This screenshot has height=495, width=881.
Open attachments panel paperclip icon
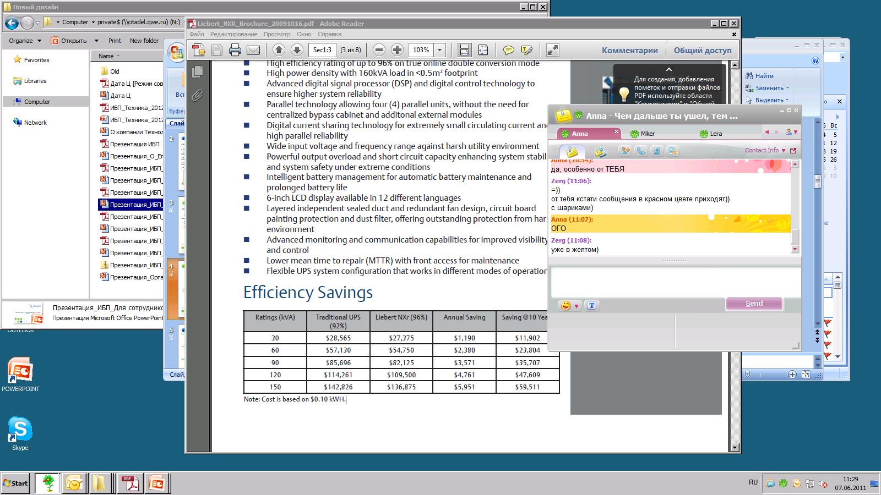pyautogui.click(x=198, y=95)
